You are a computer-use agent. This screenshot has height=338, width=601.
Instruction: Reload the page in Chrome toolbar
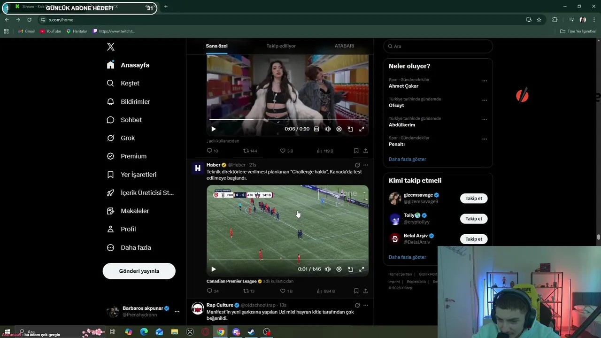point(29,20)
